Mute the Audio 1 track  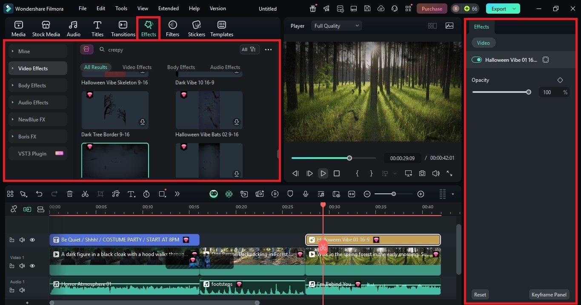tap(22, 290)
